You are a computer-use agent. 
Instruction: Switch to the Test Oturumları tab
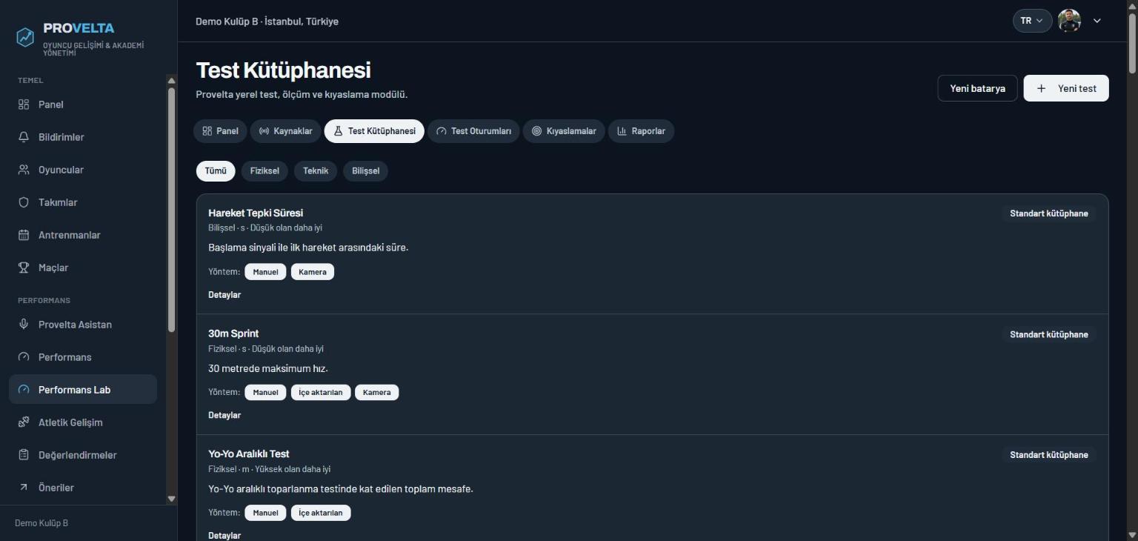tap(473, 131)
